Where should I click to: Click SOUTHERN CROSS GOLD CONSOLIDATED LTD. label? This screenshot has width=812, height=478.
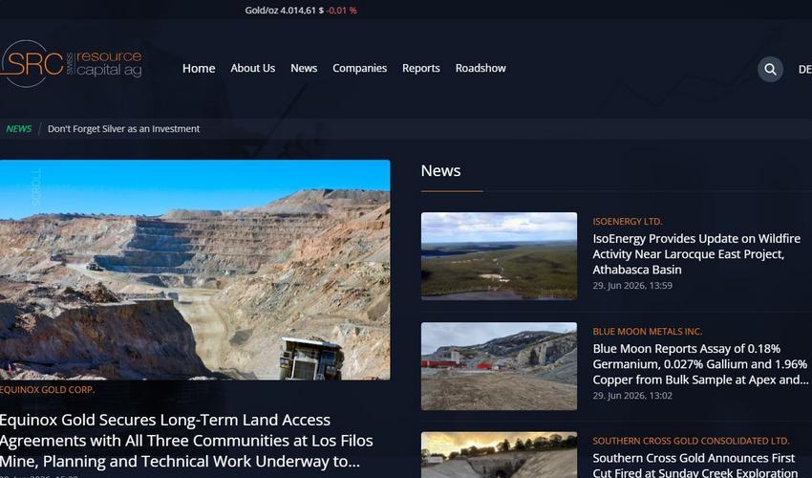click(691, 441)
